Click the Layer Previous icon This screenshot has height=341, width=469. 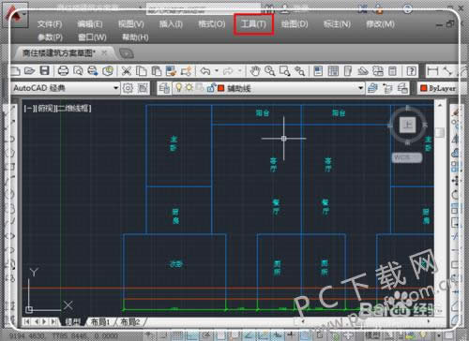point(387,88)
